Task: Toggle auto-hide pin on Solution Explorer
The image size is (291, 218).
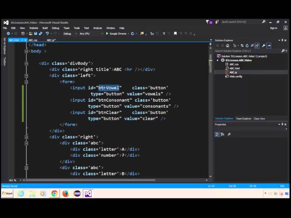Action: (282, 40)
